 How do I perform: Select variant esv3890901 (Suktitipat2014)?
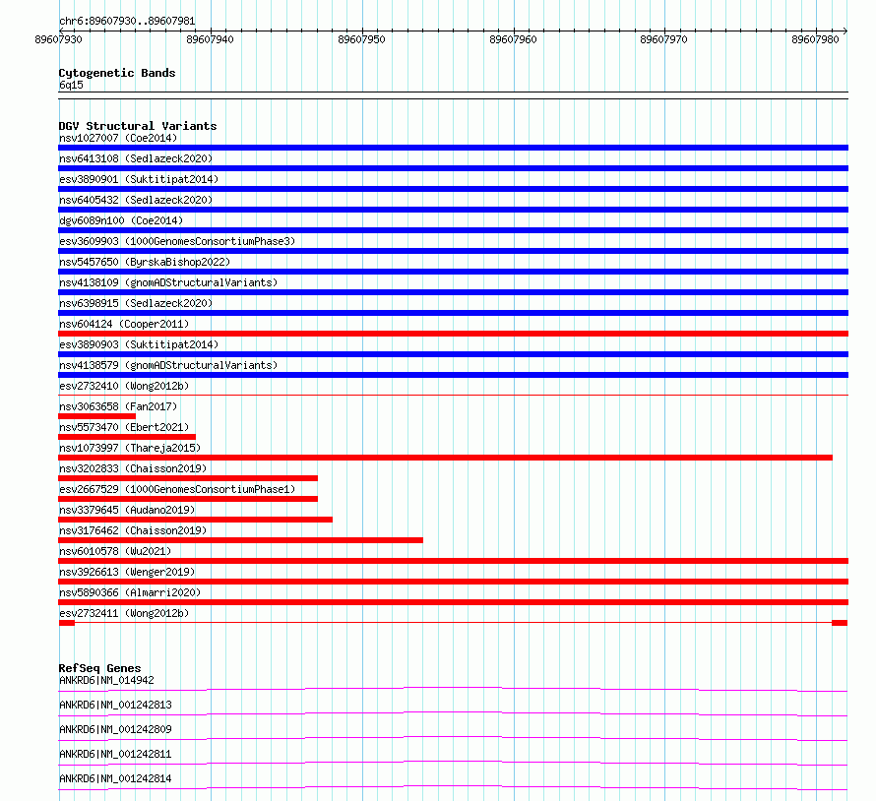pyautogui.click(x=139, y=179)
